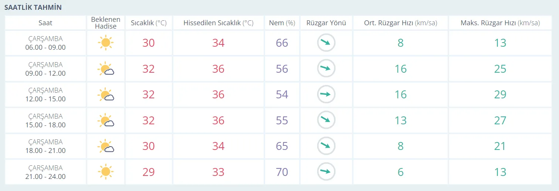
Task: Click the wind direction arrow for 12.00 - 15.00
Action: [x=326, y=95]
